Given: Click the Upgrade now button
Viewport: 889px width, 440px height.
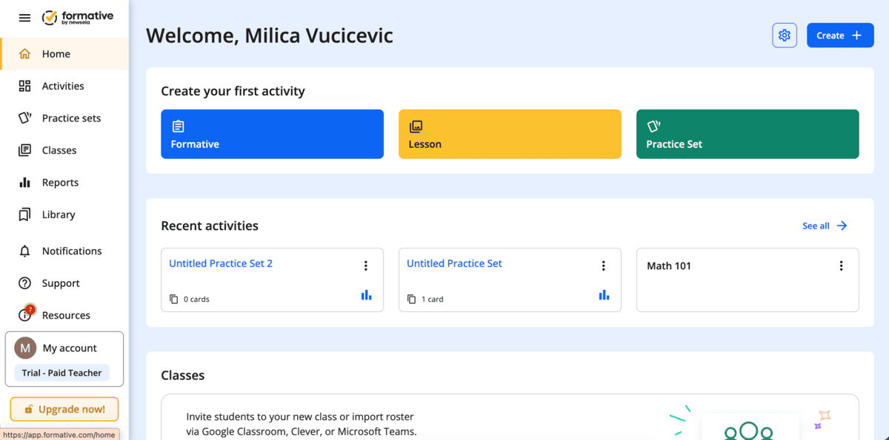Looking at the screenshot, I should click(x=64, y=409).
